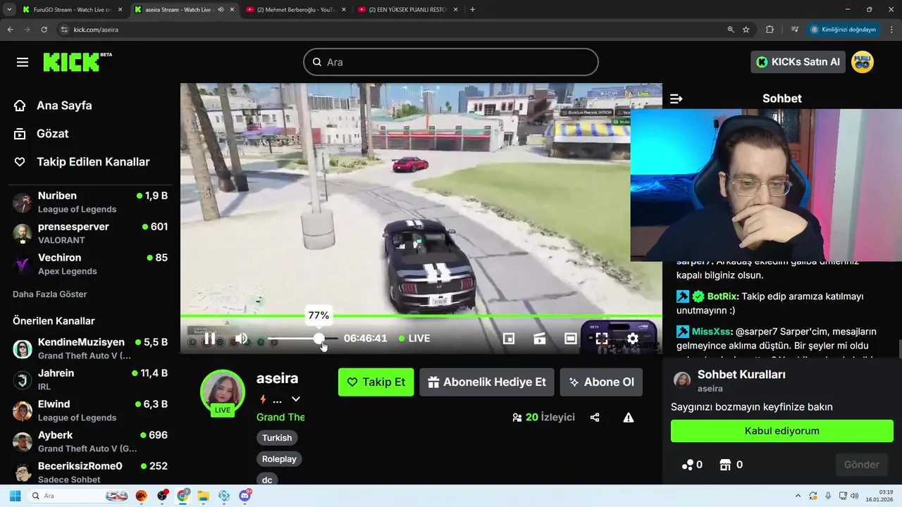This screenshot has width=902, height=507.
Task: Open the user profile avatar top right
Action: tap(863, 62)
